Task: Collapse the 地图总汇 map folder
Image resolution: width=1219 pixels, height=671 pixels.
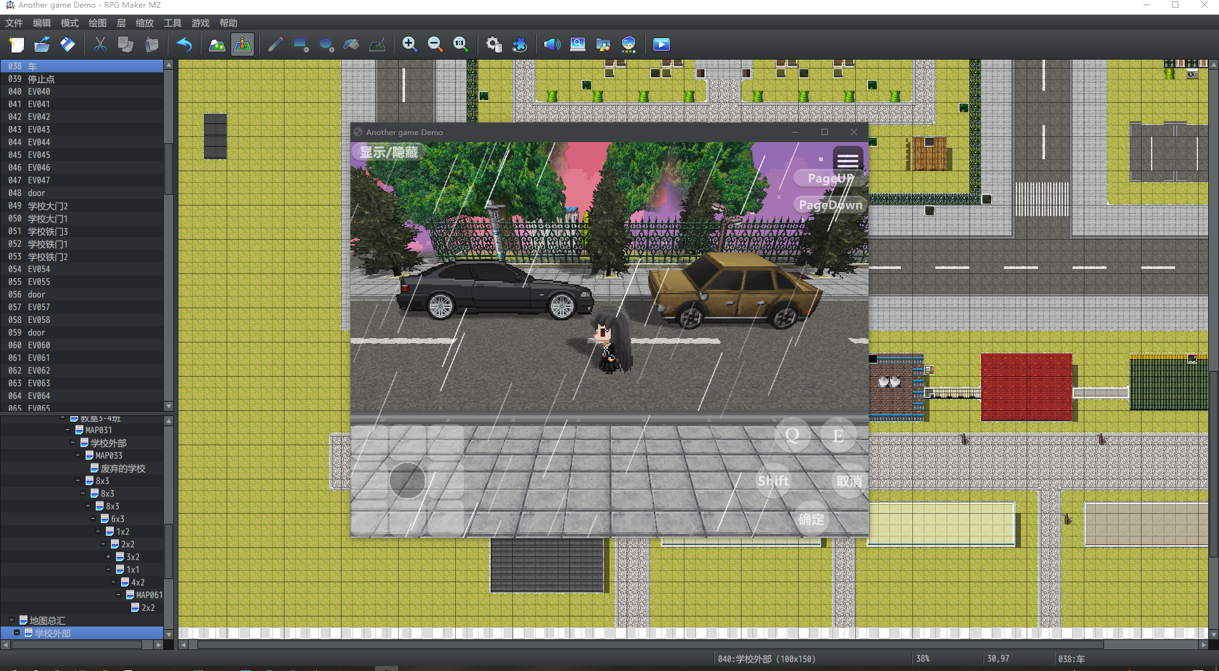Action: point(11,620)
